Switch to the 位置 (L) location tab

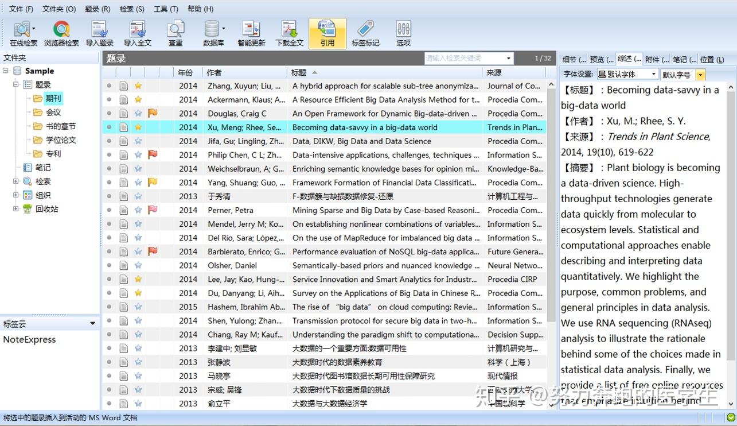712,59
